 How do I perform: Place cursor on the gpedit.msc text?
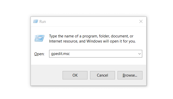tap(61, 54)
